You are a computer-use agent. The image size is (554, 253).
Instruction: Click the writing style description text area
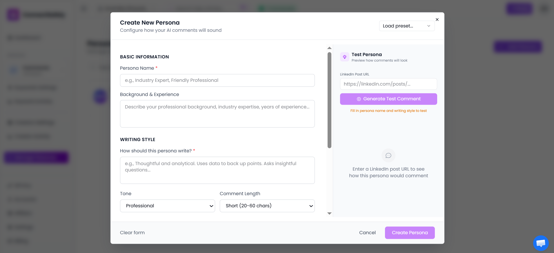(217, 170)
